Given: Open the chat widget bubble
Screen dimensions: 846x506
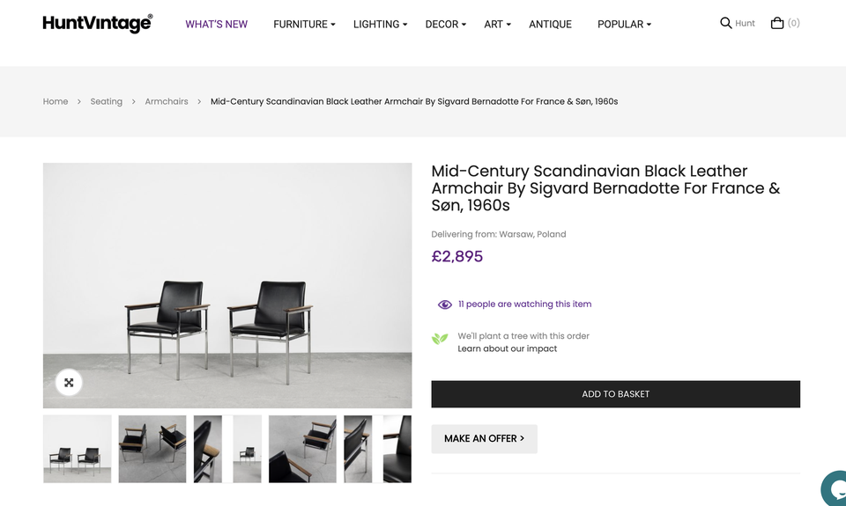Looking at the screenshot, I should (835, 489).
